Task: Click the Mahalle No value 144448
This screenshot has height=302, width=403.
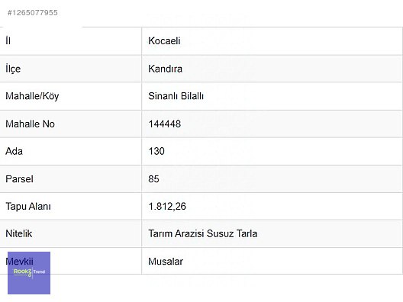Action: click(x=165, y=124)
